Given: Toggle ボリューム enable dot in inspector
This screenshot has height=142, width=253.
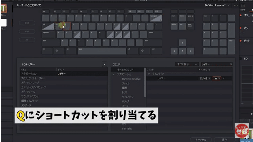Looking at the screenshot, I should [x=241, y=15].
